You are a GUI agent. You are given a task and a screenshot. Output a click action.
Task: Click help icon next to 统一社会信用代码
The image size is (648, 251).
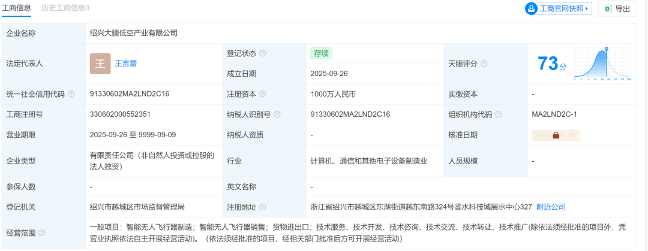[x=71, y=94]
